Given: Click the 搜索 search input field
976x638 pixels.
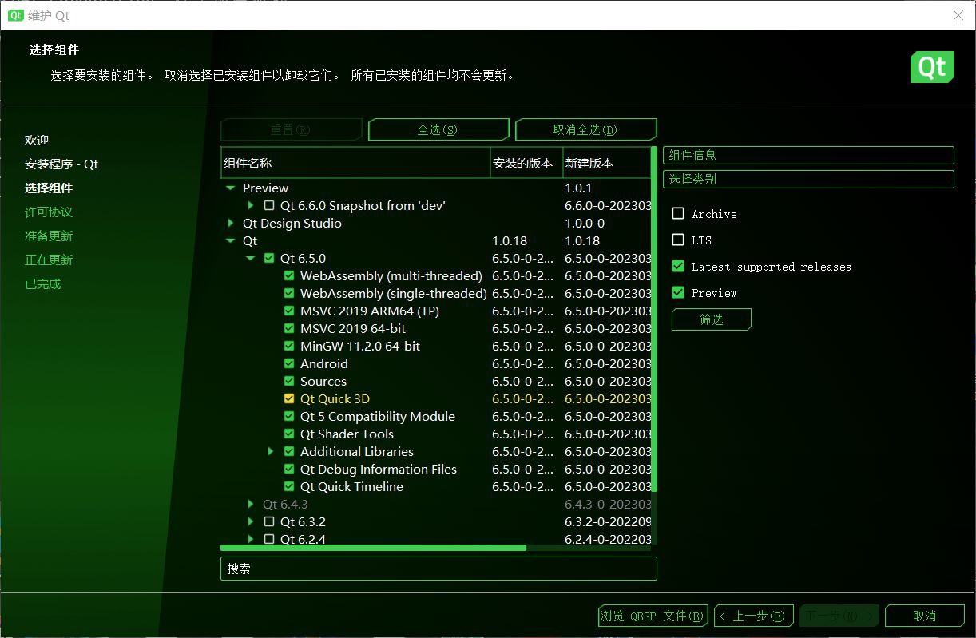Looking at the screenshot, I should tap(438, 568).
